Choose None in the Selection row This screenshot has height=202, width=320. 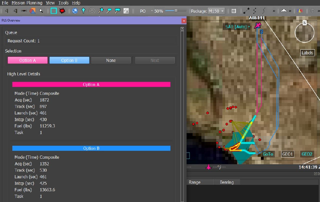pyautogui.click(x=111, y=60)
